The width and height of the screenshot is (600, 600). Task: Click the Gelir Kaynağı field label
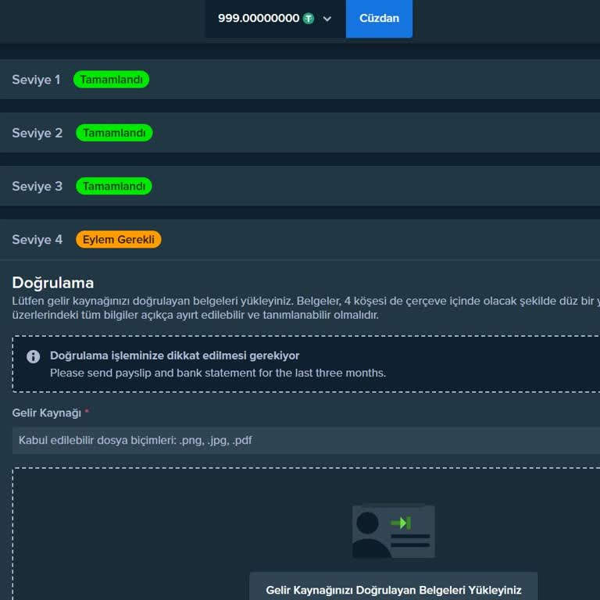(x=47, y=412)
